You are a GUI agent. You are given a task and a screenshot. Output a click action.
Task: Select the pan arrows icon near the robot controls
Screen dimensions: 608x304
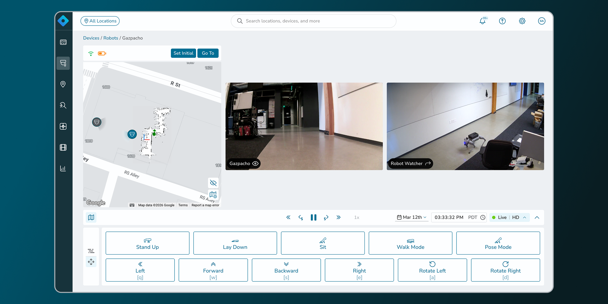(91, 261)
